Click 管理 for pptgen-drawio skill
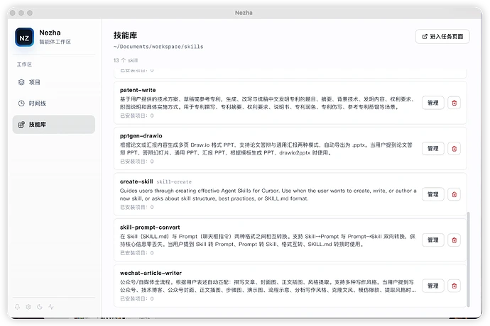Screen dimensions: 490x326 pyautogui.click(x=432, y=149)
